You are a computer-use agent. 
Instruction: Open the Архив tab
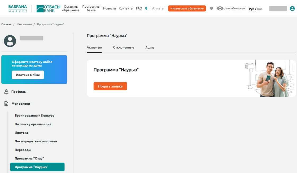click(x=150, y=48)
